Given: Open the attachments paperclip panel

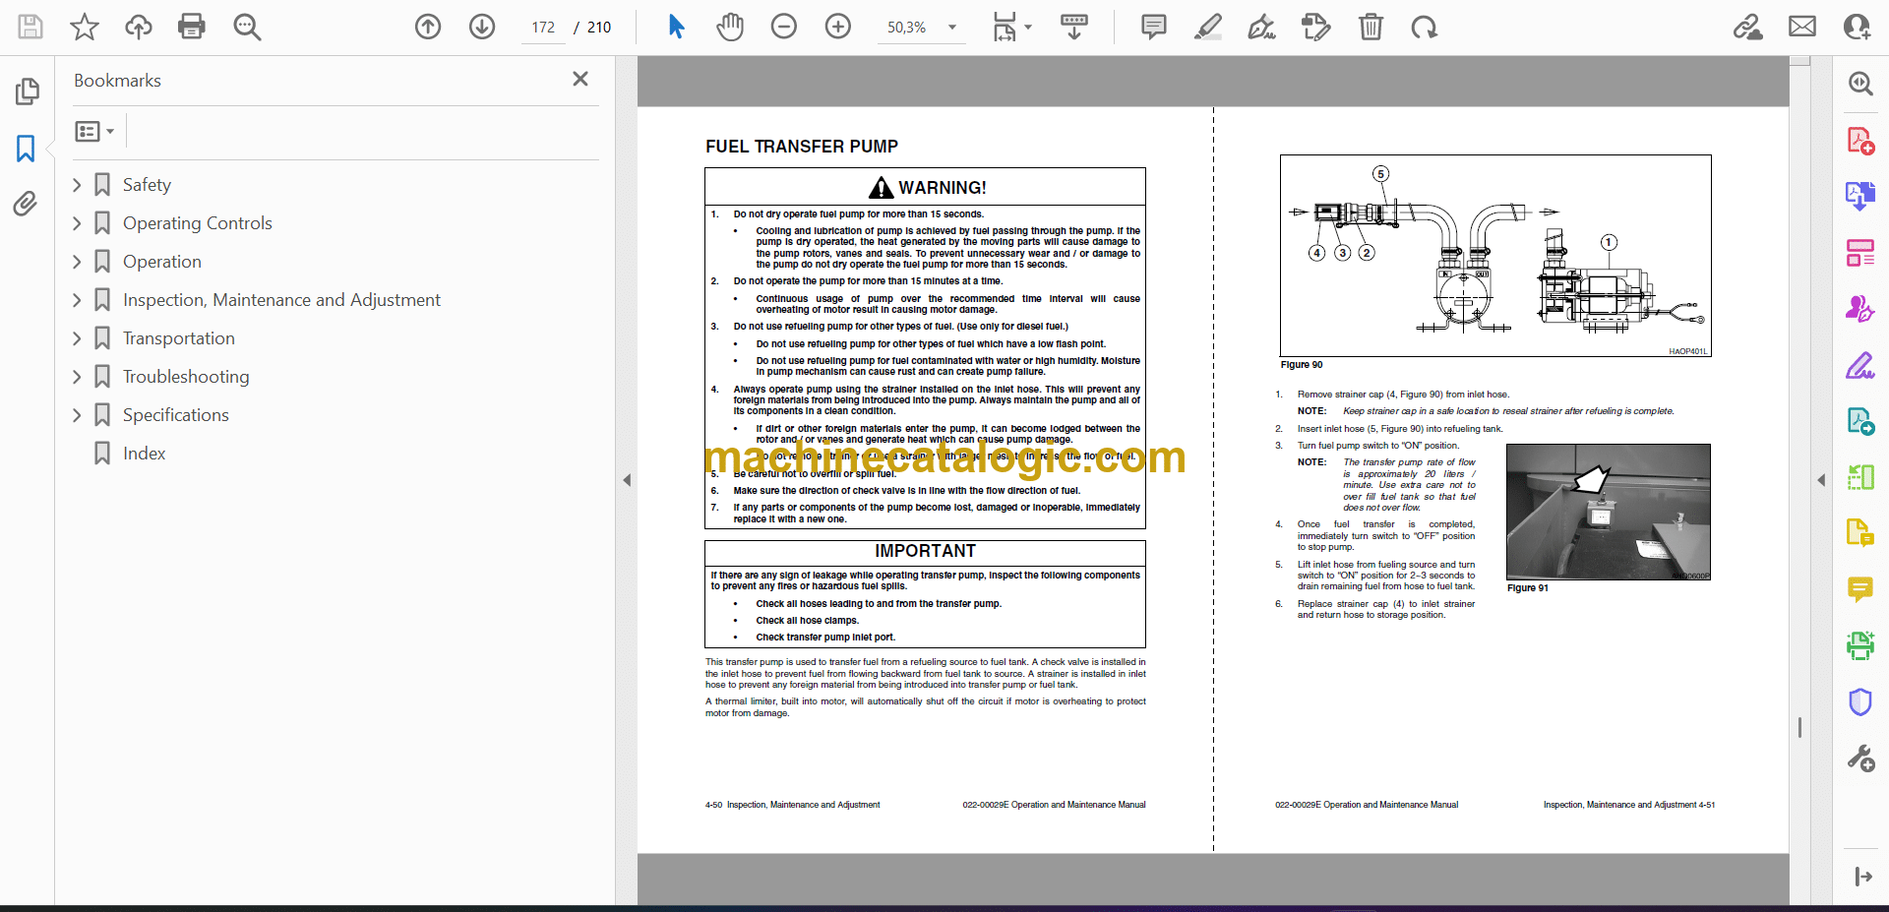Looking at the screenshot, I should click(x=27, y=204).
